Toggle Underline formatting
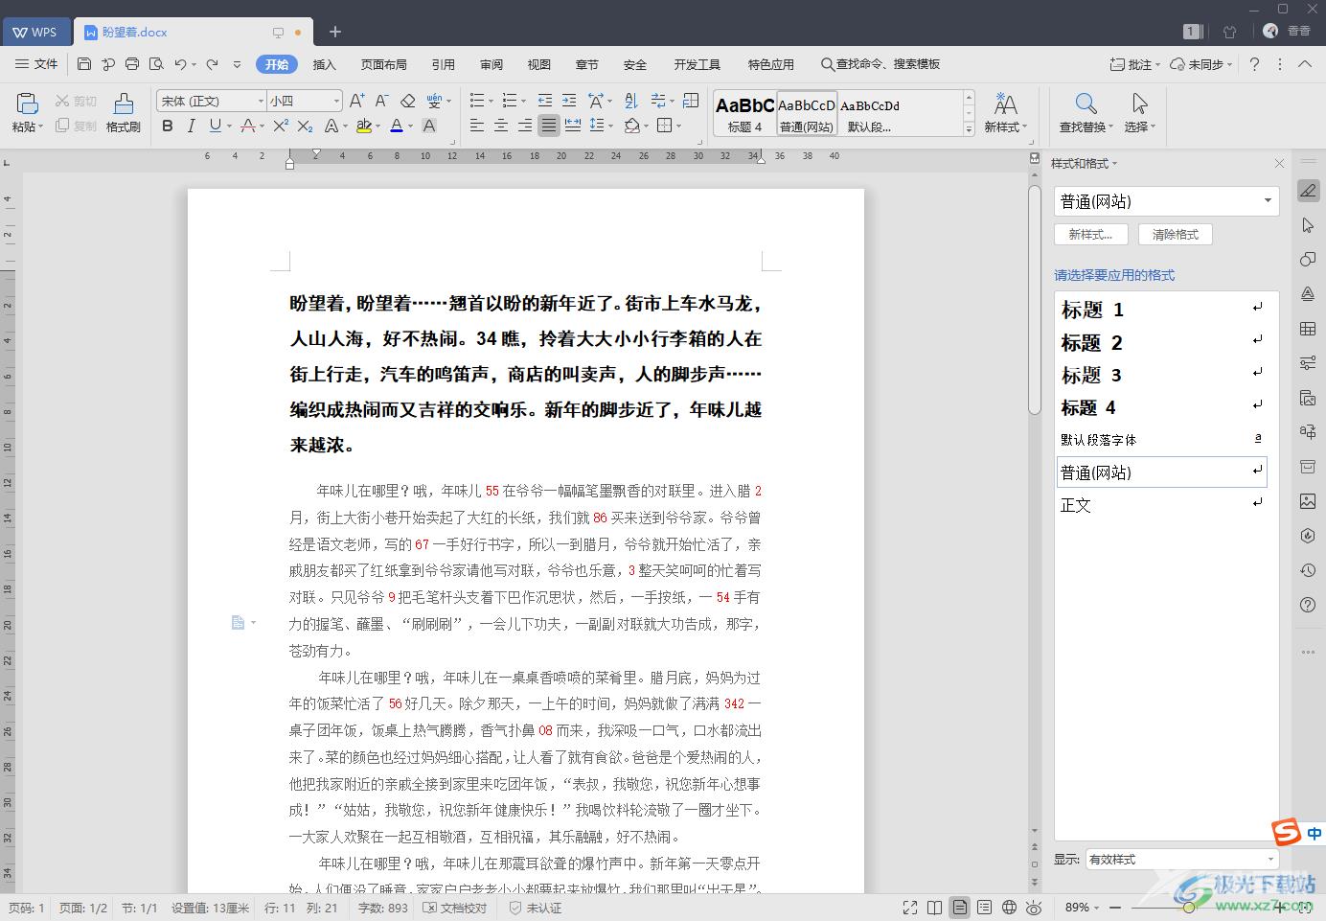Image resolution: width=1326 pixels, height=921 pixels. coord(216,126)
